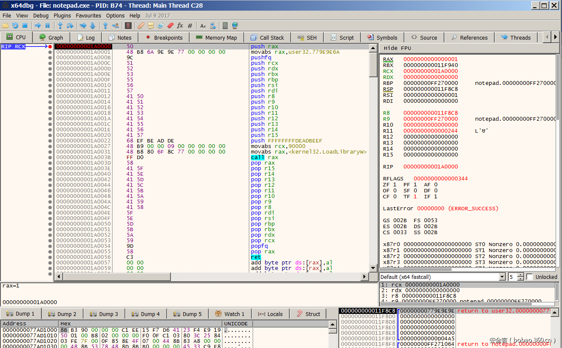The image size is (562, 348).
Task: Open the Calculator toolbar icon
Action: coord(225,26)
